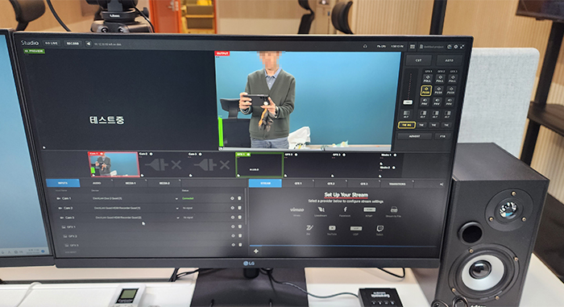This screenshot has width=564, height=307.
Task: Click the T-bar transition fader handle
Action: pyautogui.click(x=408, y=102)
